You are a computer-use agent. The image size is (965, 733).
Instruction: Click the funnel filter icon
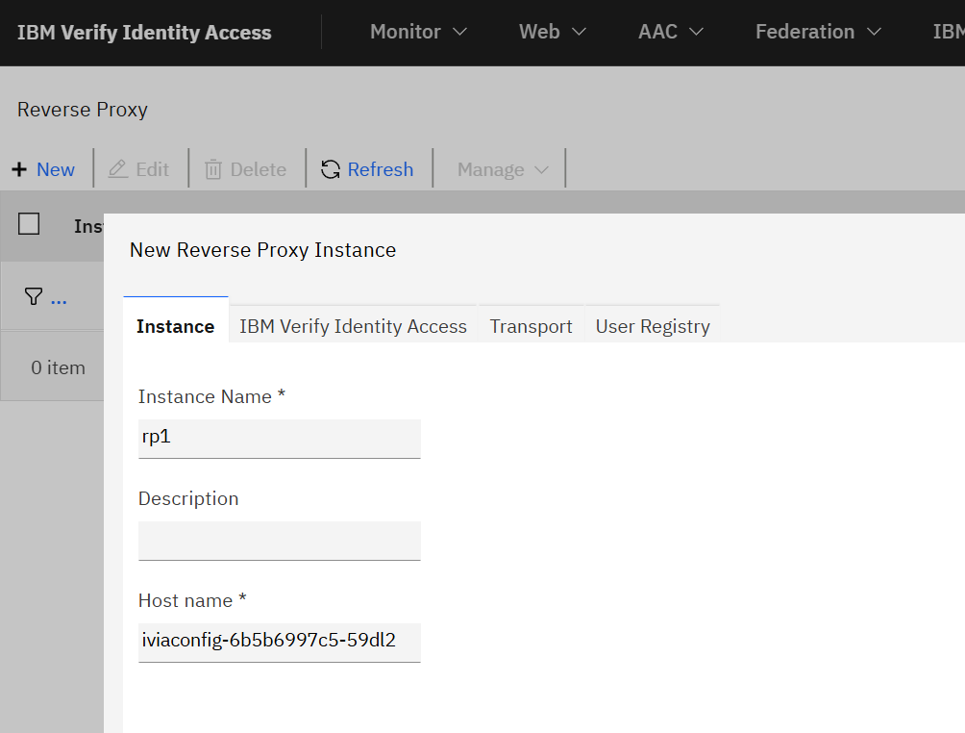34,297
